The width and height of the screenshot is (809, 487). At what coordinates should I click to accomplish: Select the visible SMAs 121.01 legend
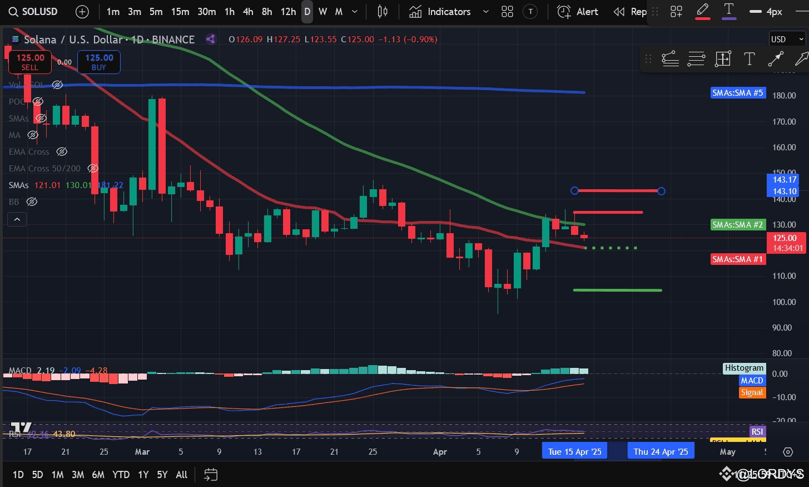(66, 185)
